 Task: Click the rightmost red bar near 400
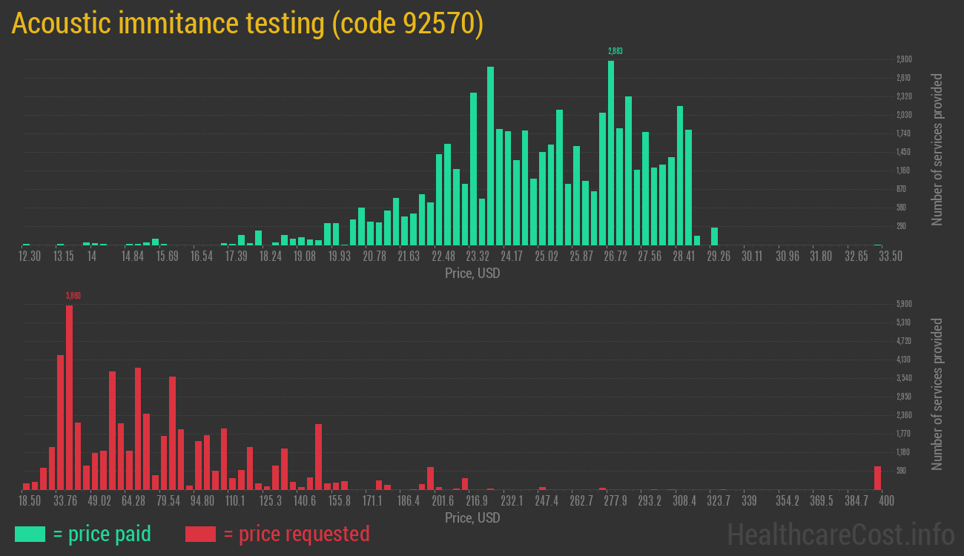[877, 478]
